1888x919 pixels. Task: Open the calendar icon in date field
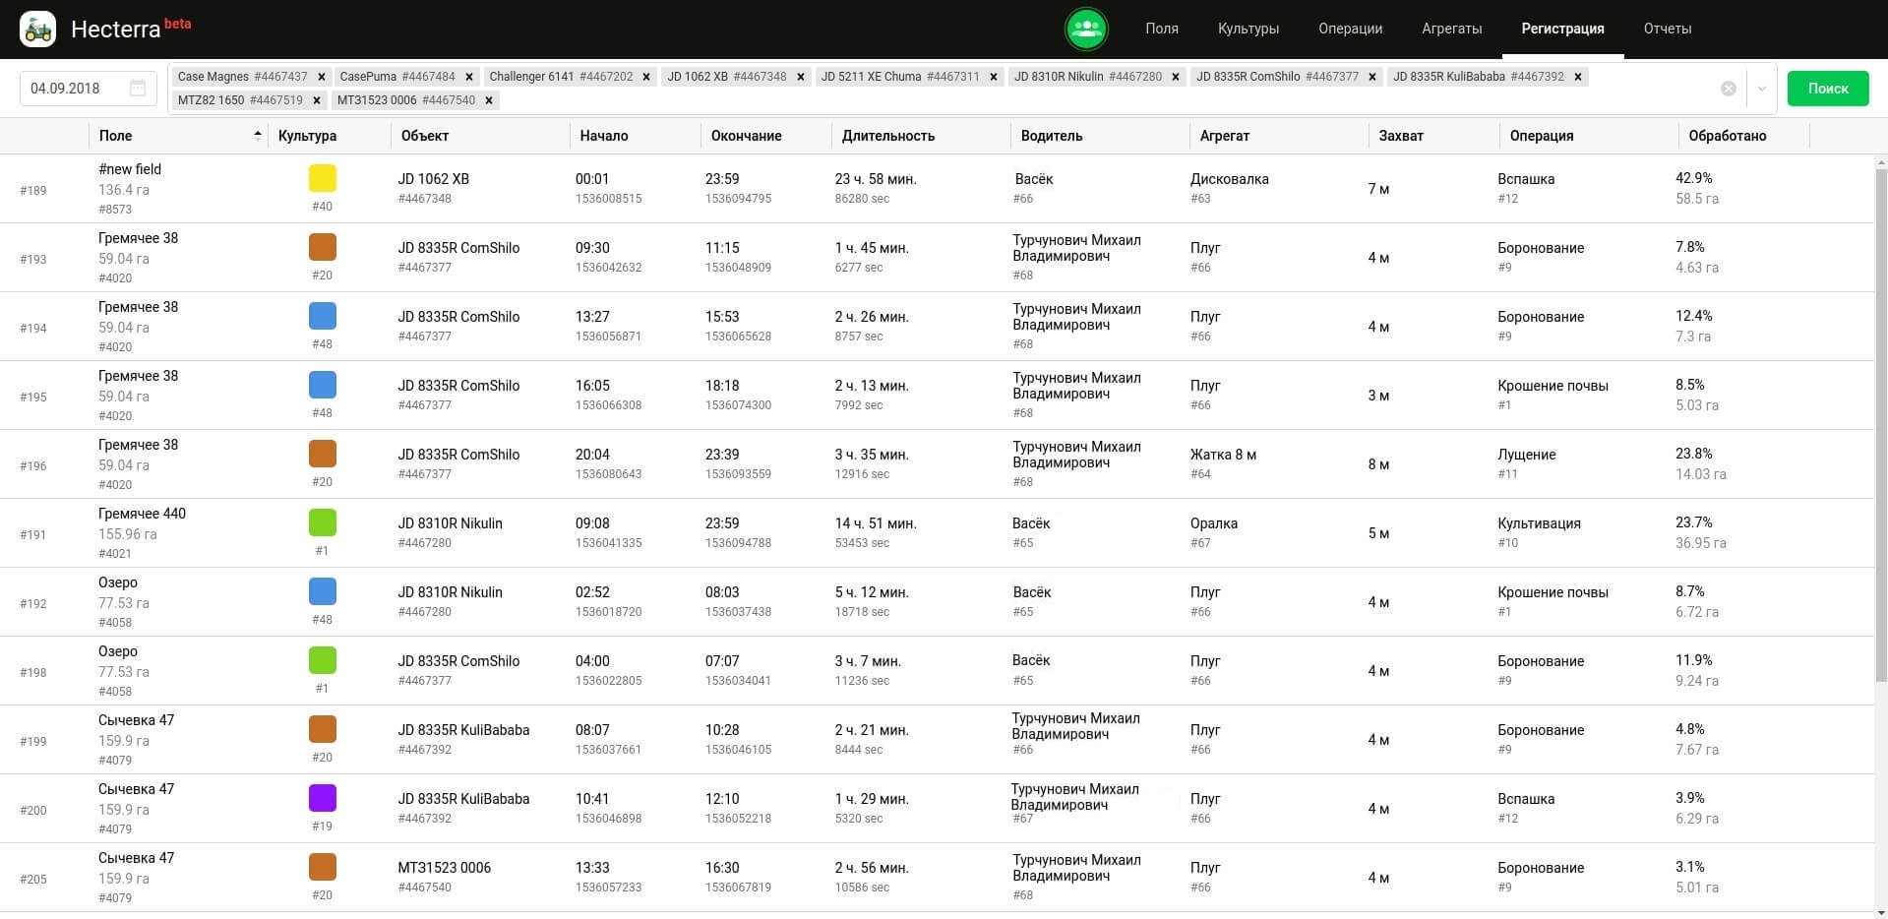(138, 89)
